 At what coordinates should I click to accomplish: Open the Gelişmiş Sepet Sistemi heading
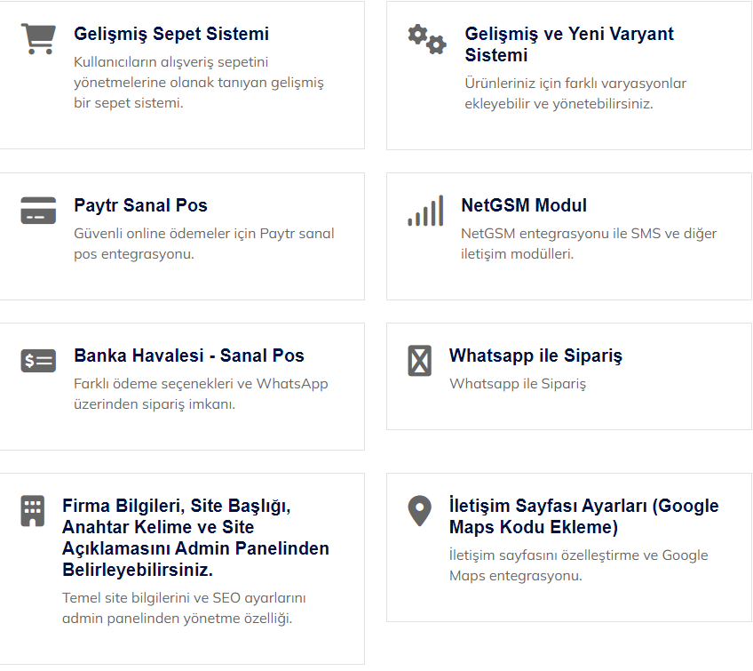tap(171, 35)
